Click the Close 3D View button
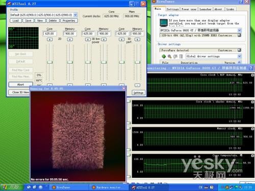Viewport: 255px width, 191px height. tap(19, 92)
